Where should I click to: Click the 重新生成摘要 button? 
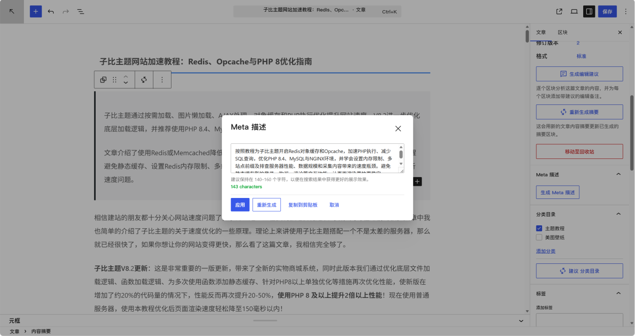point(579,112)
